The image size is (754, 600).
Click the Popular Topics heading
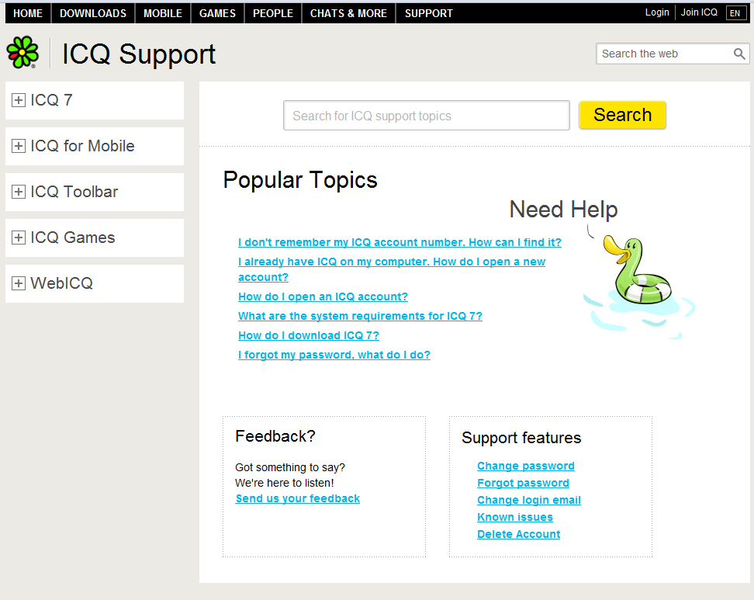point(300,180)
